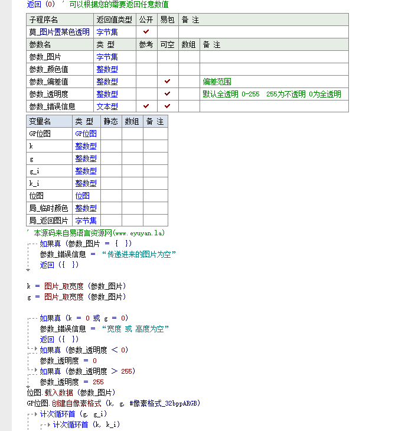Collapse the 如果真 (参数_图片 = { }) block
418x431 pixels.
(28, 244)
